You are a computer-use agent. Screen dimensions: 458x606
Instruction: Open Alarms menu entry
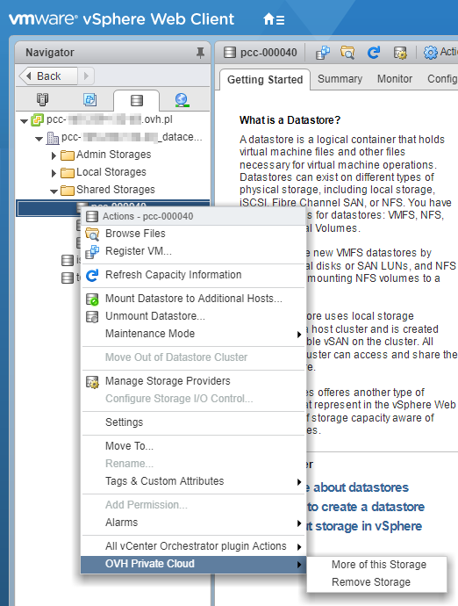click(193, 523)
